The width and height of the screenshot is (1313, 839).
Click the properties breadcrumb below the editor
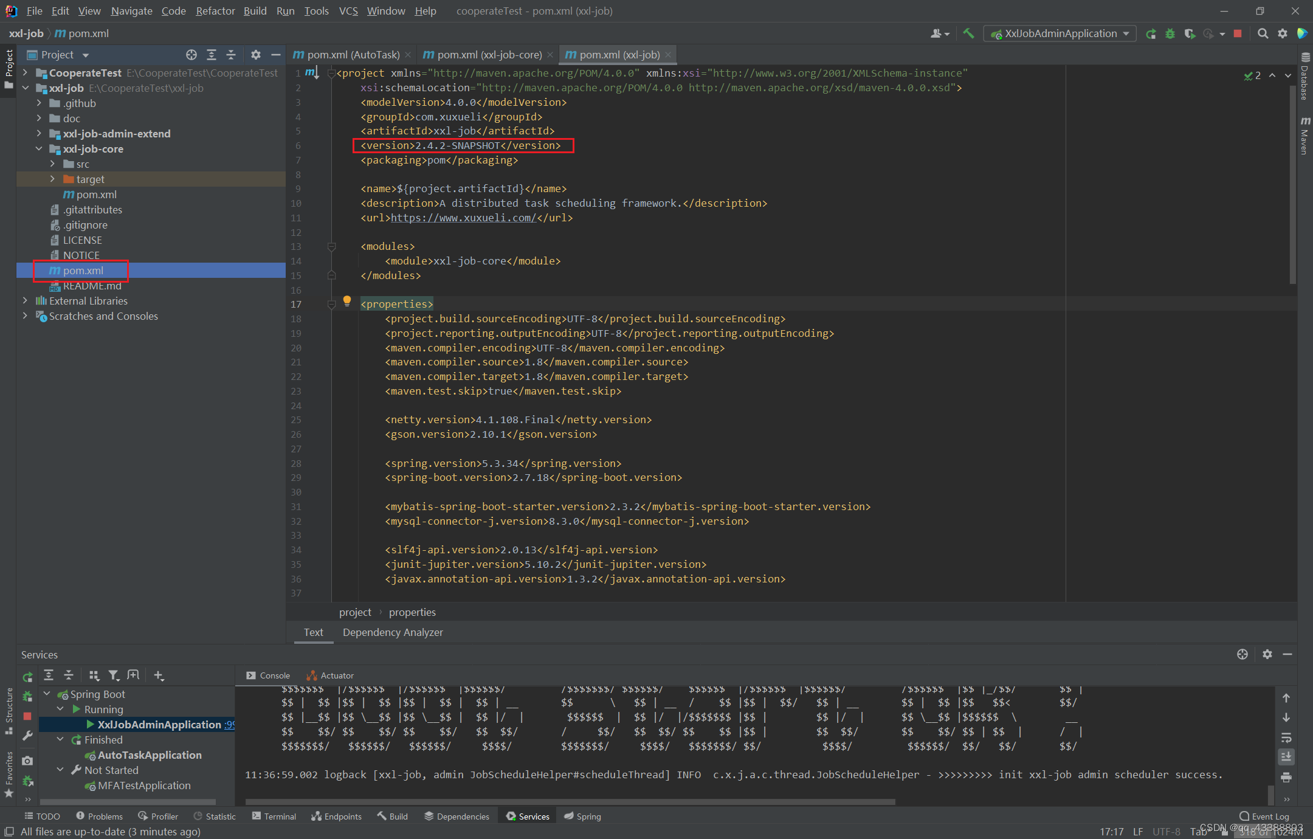tap(412, 612)
